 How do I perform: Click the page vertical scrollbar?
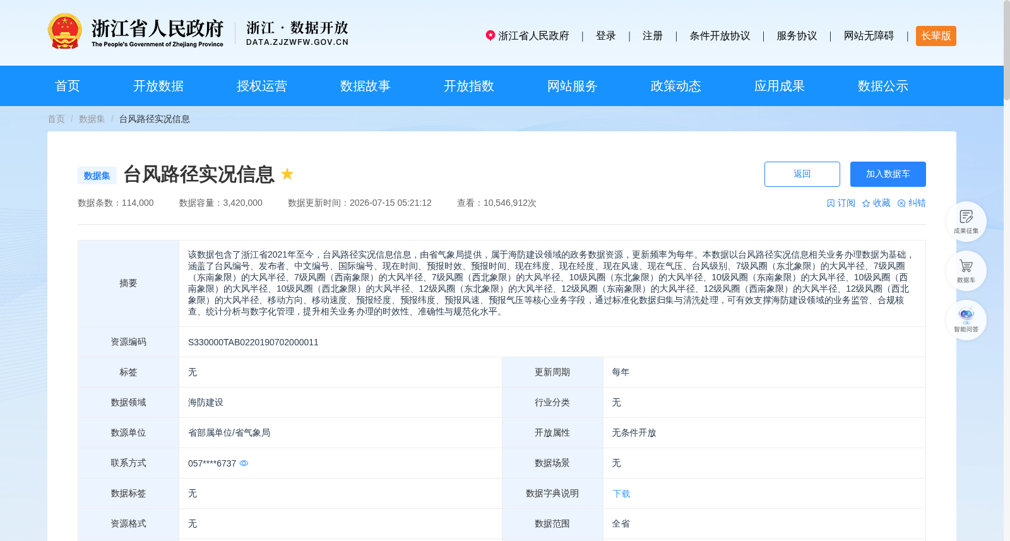(1007, 51)
